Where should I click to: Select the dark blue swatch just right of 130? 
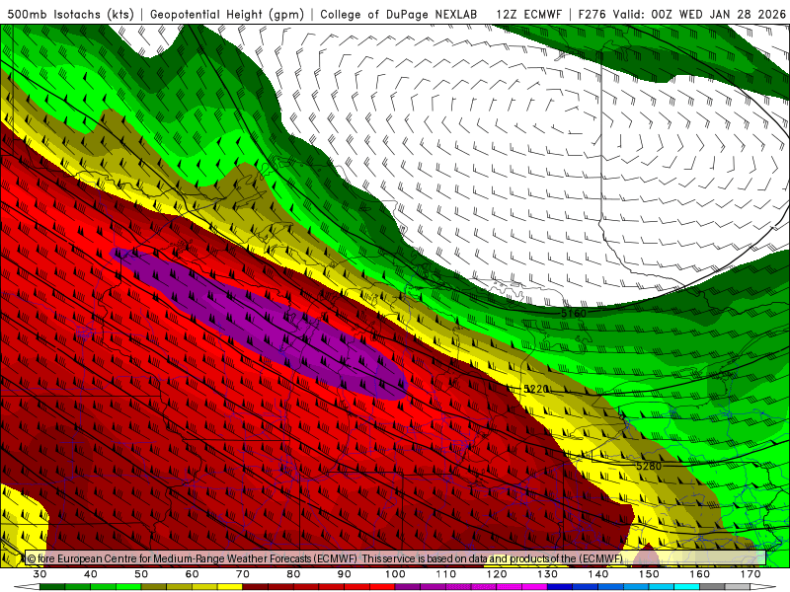click(560, 587)
